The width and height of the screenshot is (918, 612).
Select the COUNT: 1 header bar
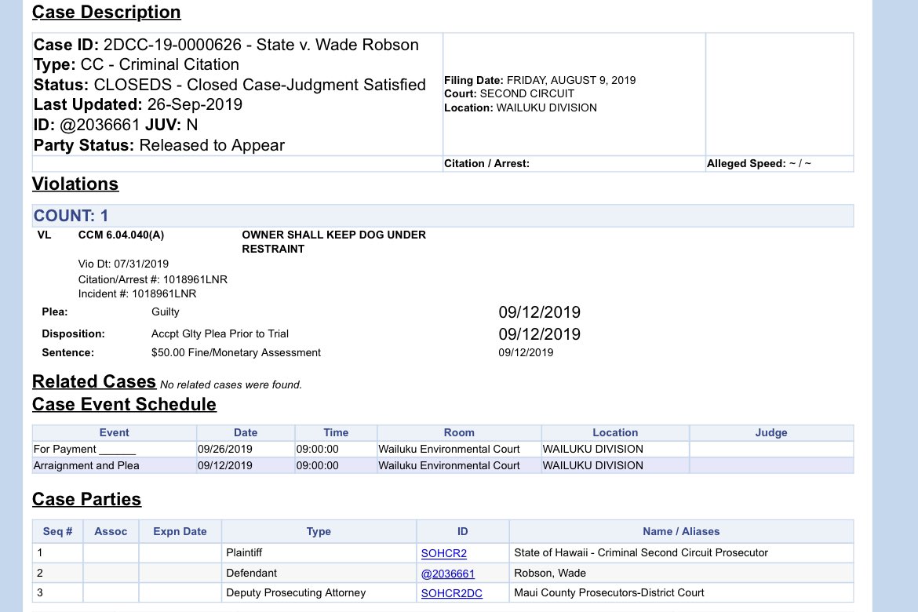click(x=443, y=216)
